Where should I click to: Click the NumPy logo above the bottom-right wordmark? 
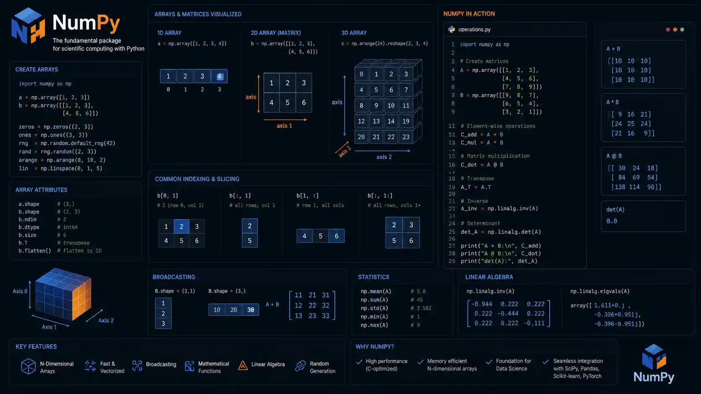coord(654,357)
